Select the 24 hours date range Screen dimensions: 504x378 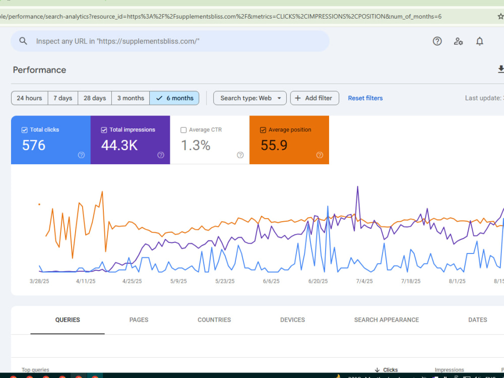30,98
